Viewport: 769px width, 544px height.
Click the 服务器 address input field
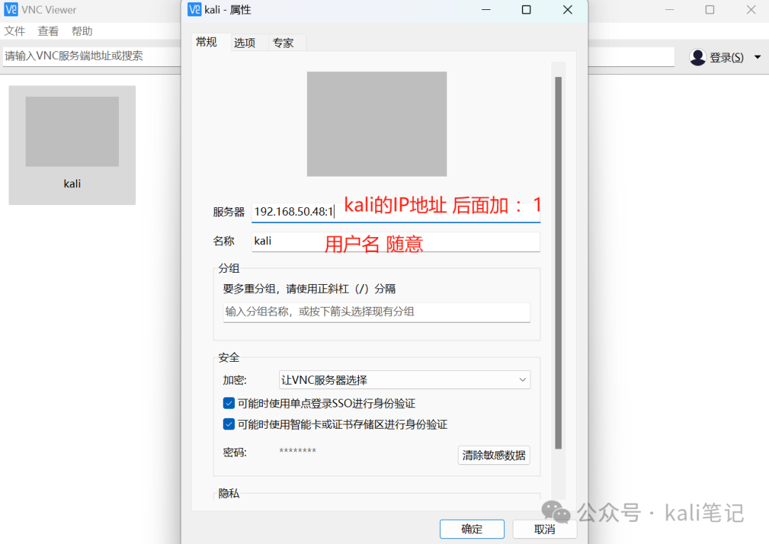pyautogui.click(x=396, y=212)
